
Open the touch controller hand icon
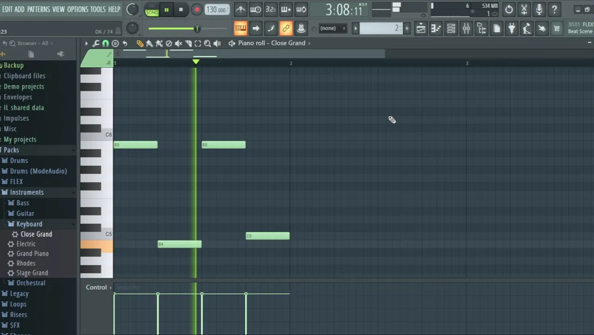[542, 29]
